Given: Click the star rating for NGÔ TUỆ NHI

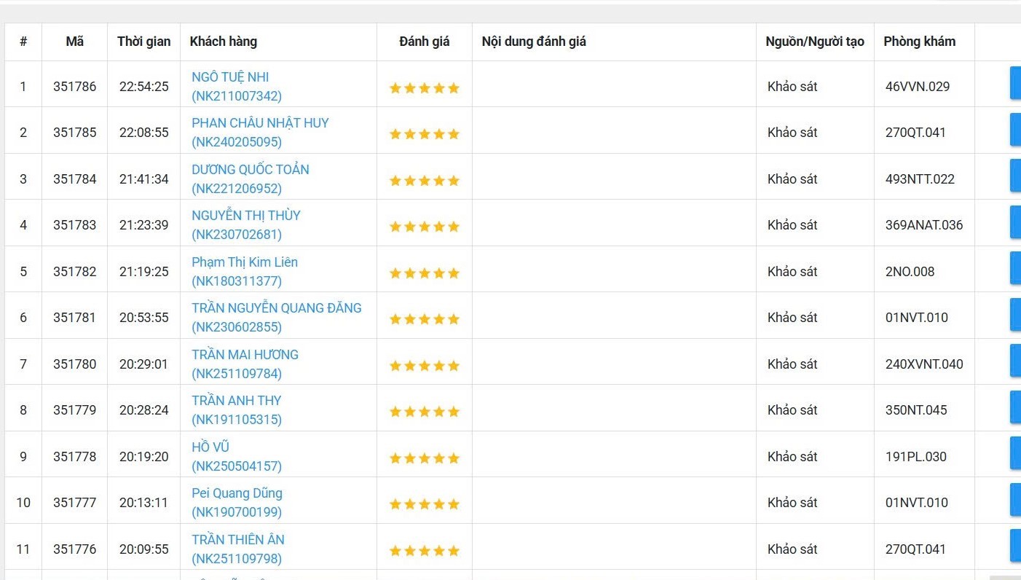Looking at the screenshot, I should pyautogui.click(x=424, y=88).
